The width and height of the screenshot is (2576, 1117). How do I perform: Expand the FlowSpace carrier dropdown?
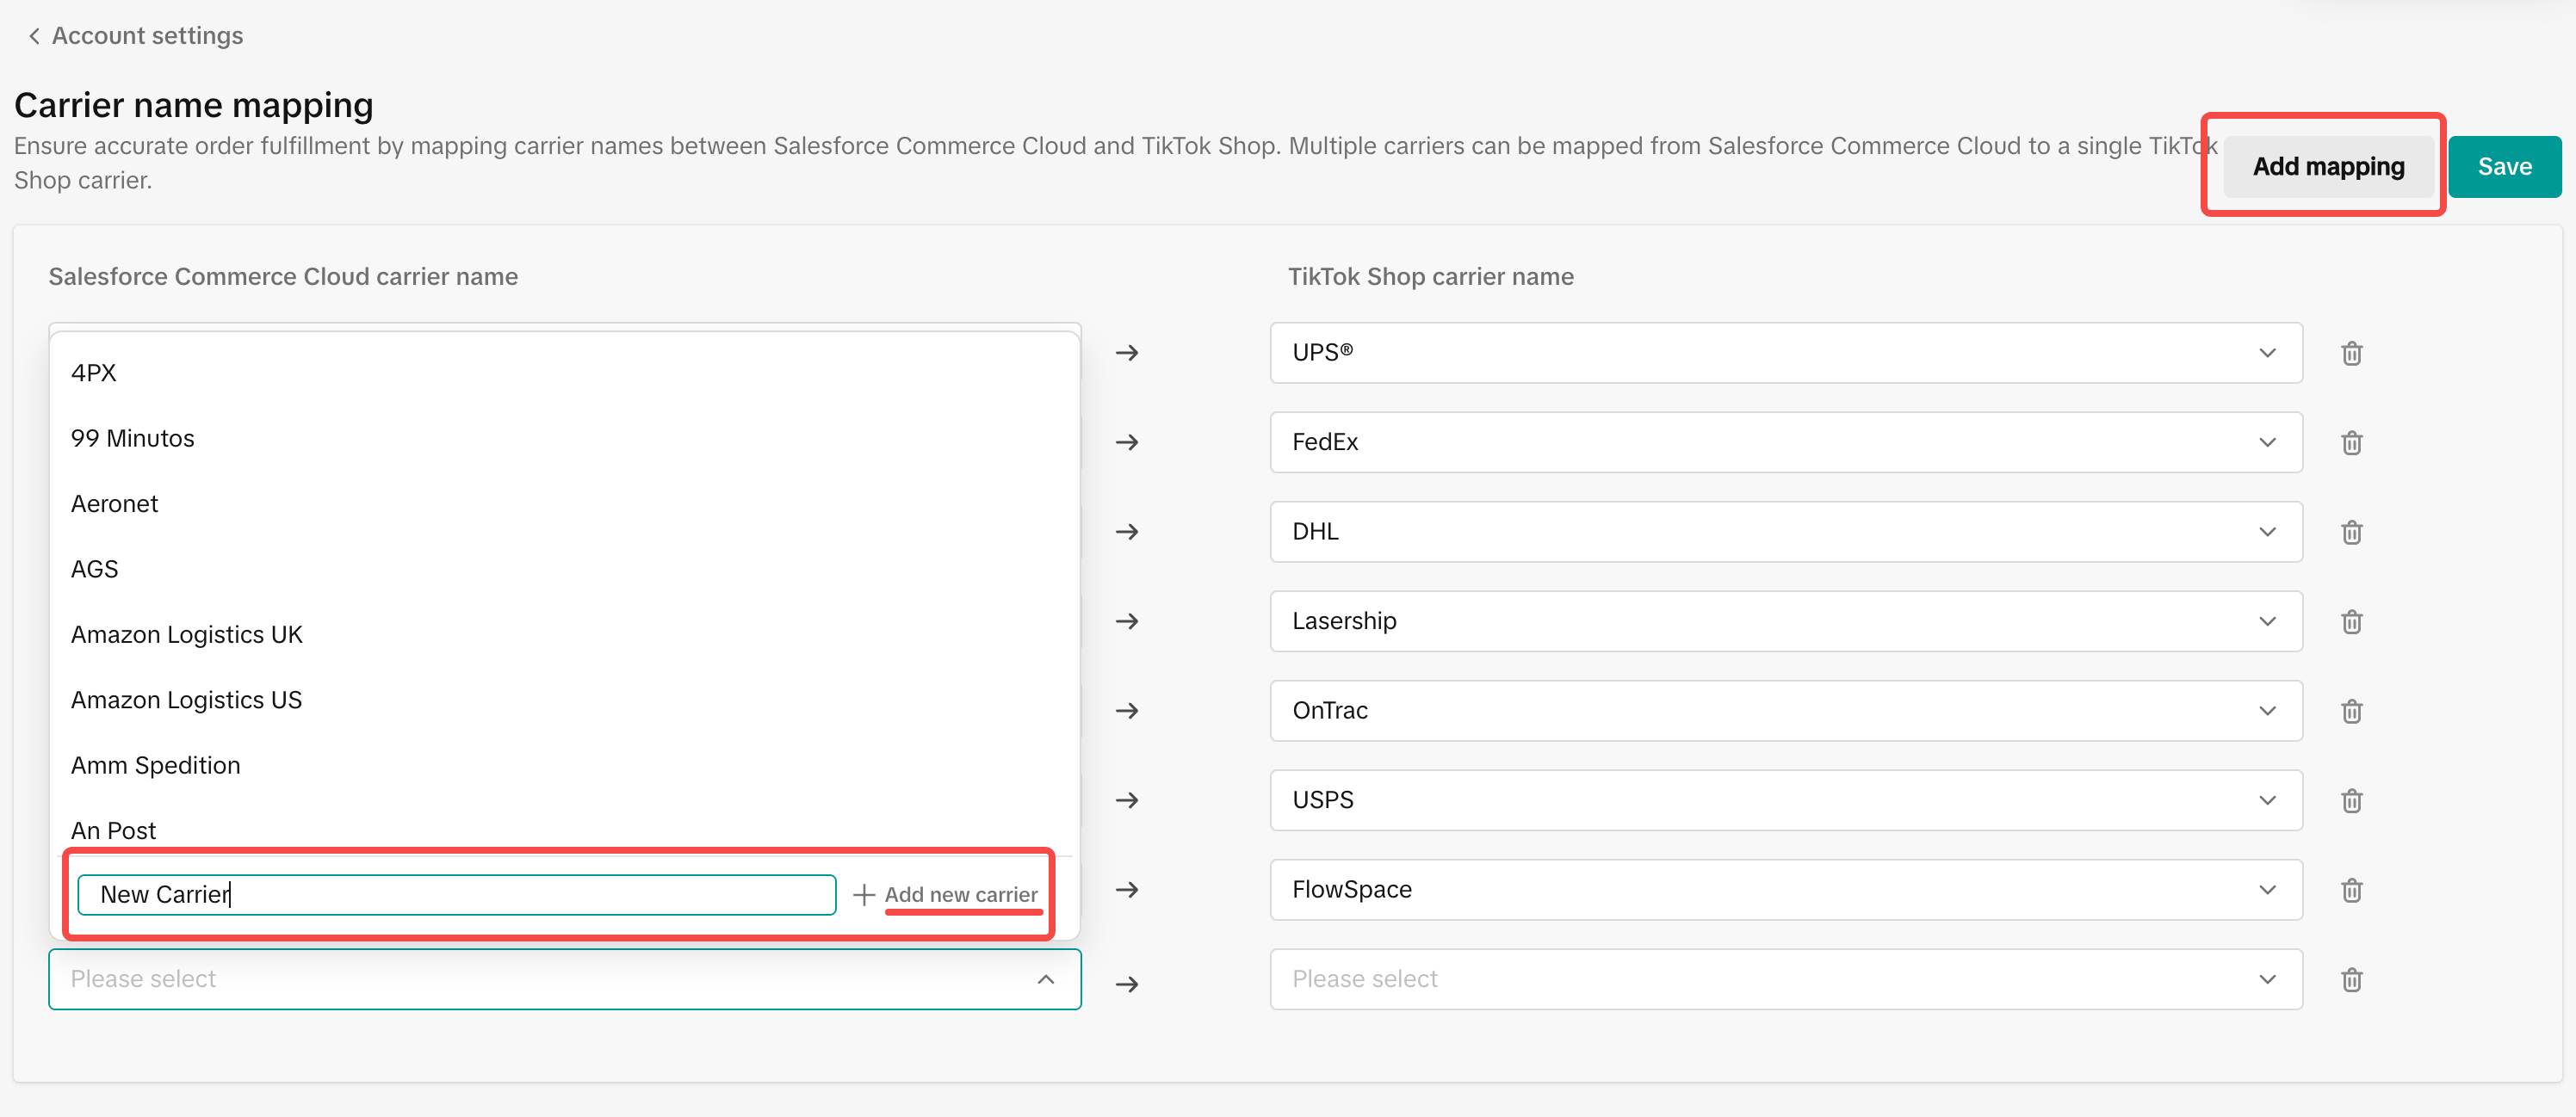pos(1785,889)
